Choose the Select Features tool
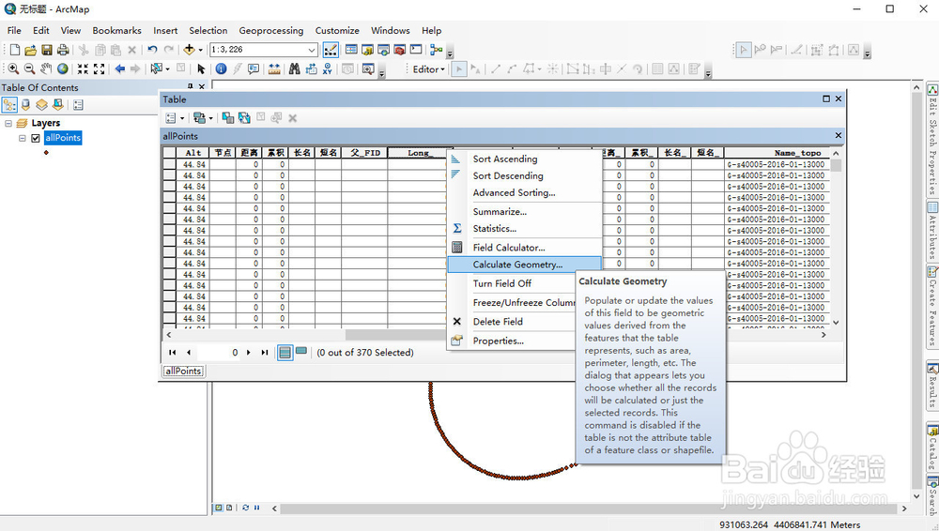The width and height of the screenshot is (939, 531). coord(156,68)
